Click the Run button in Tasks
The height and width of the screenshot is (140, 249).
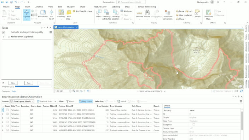[29, 83]
